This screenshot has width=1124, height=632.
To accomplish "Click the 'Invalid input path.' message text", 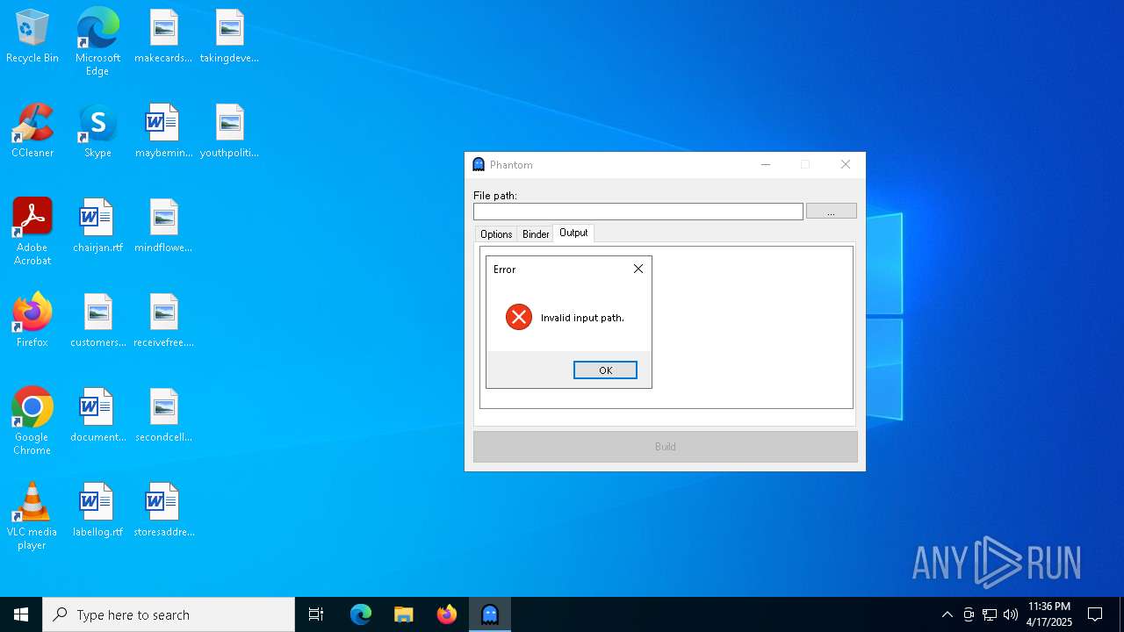I will tap(582, 318).
